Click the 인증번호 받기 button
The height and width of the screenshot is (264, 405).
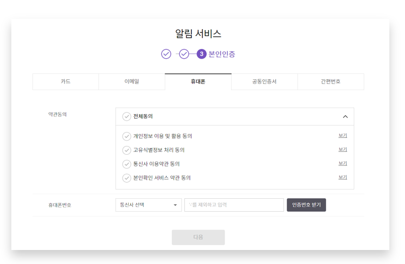(x=306, y=205)
